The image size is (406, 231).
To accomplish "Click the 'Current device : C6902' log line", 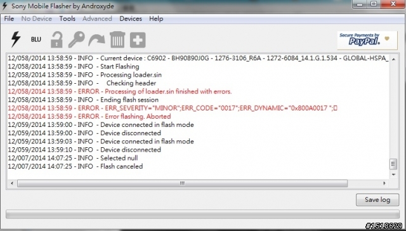I will click(x=199, y=58).
